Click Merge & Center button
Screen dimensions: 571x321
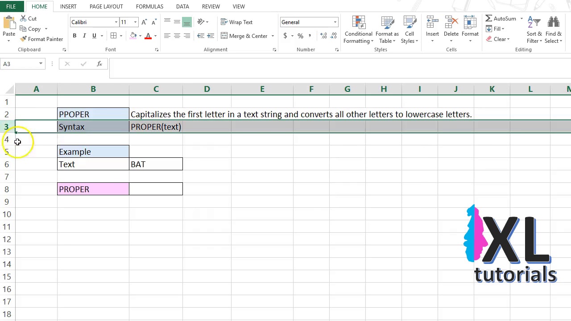[x=244, y=36]
